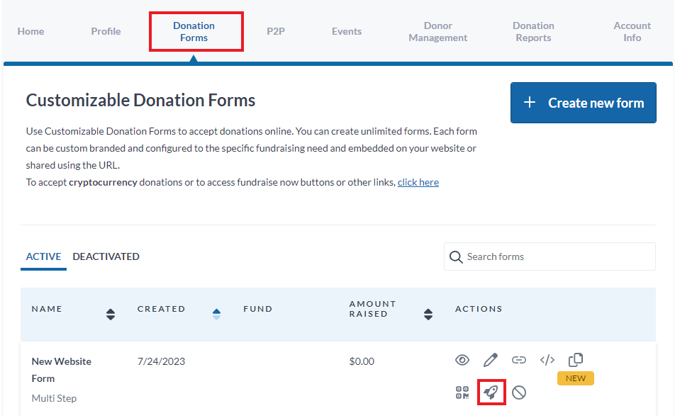Open the P2P navigation tab

(276, 31)
